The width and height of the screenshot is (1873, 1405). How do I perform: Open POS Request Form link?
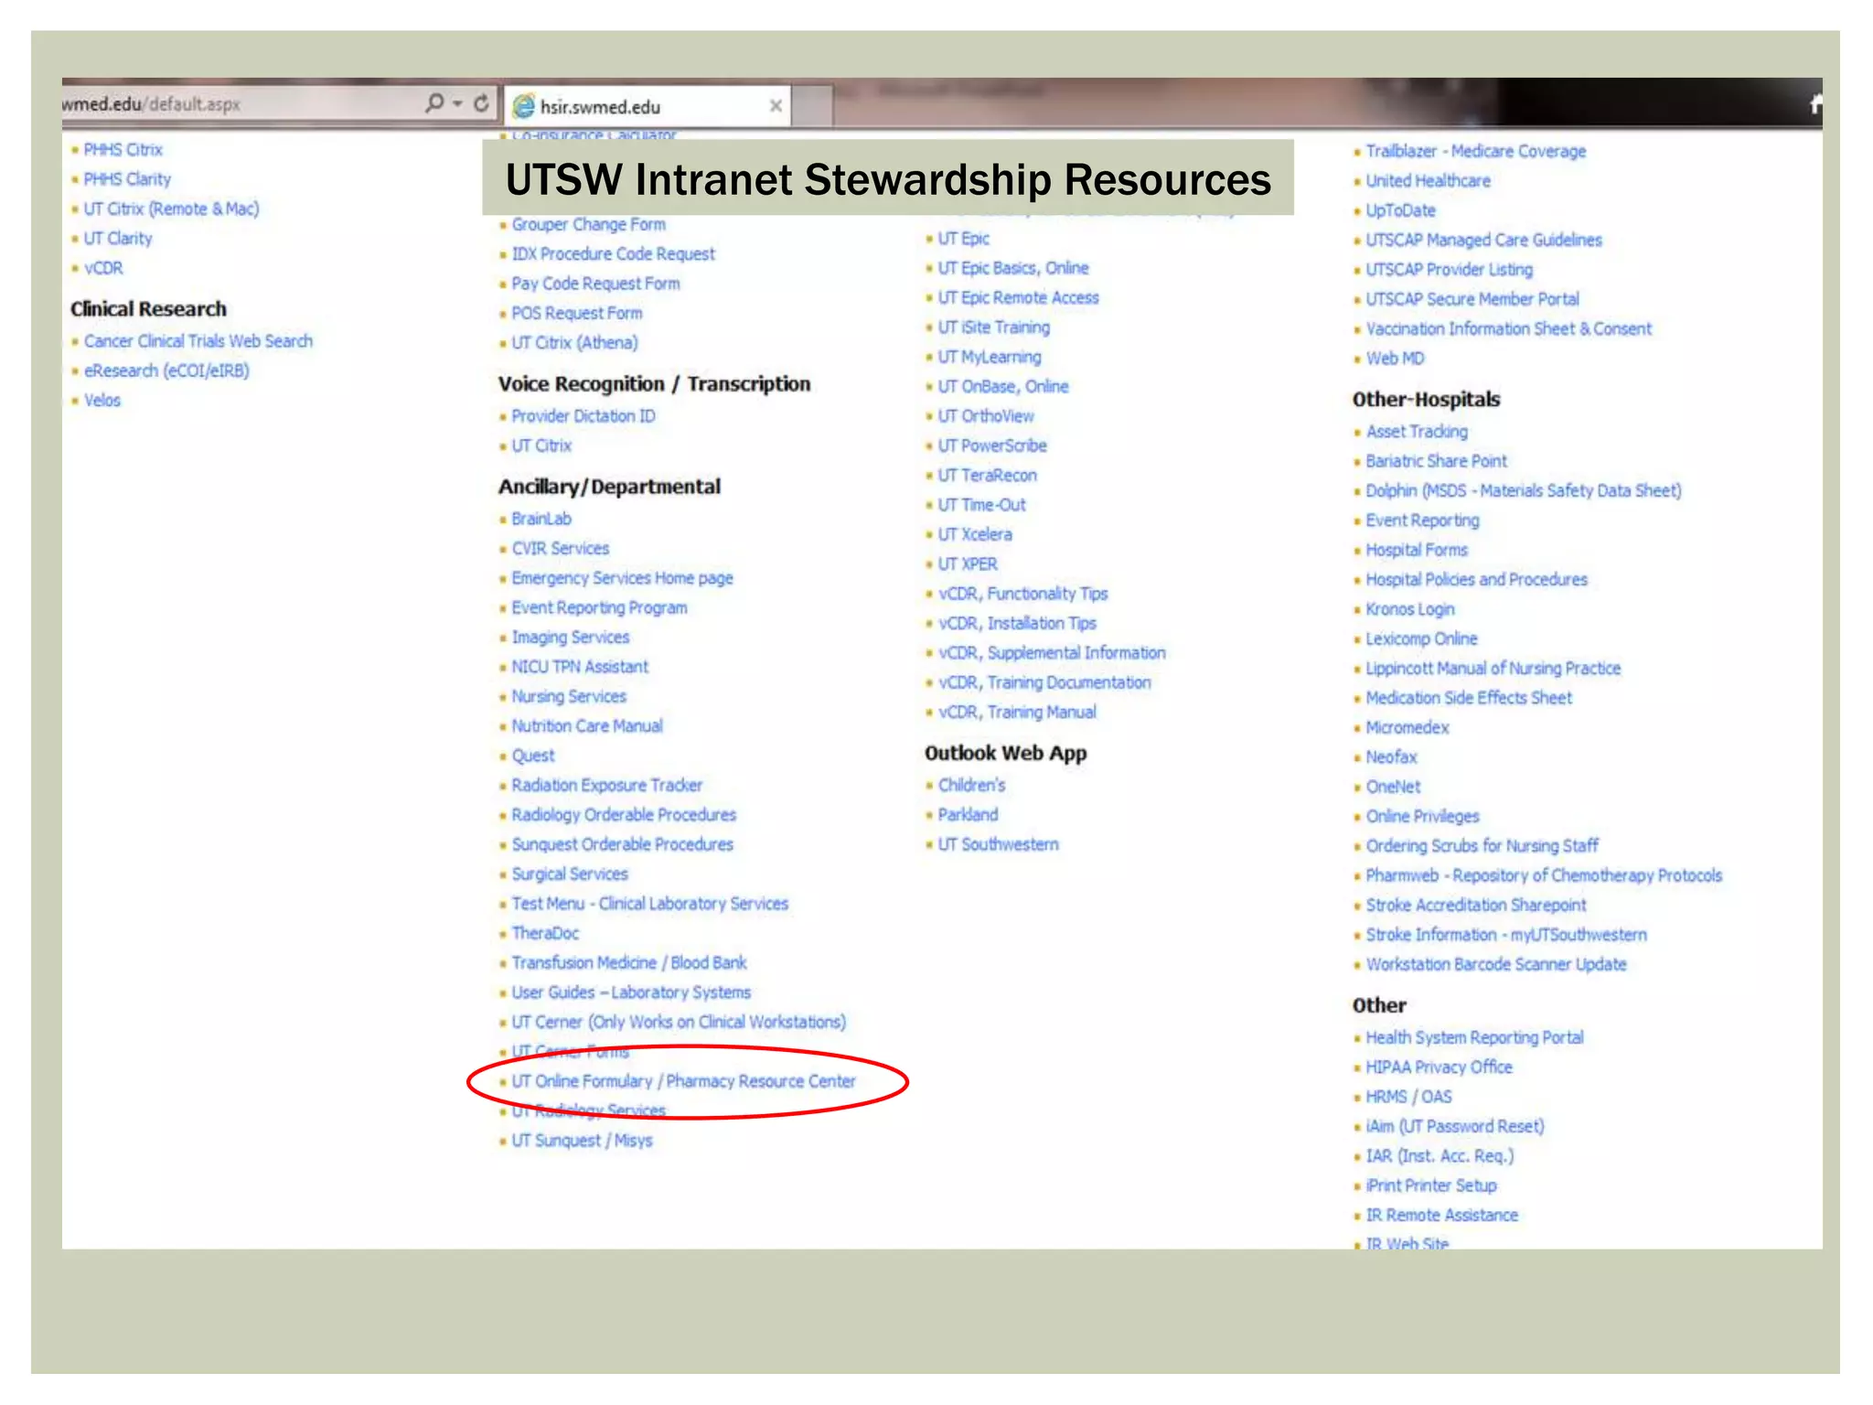577,313
